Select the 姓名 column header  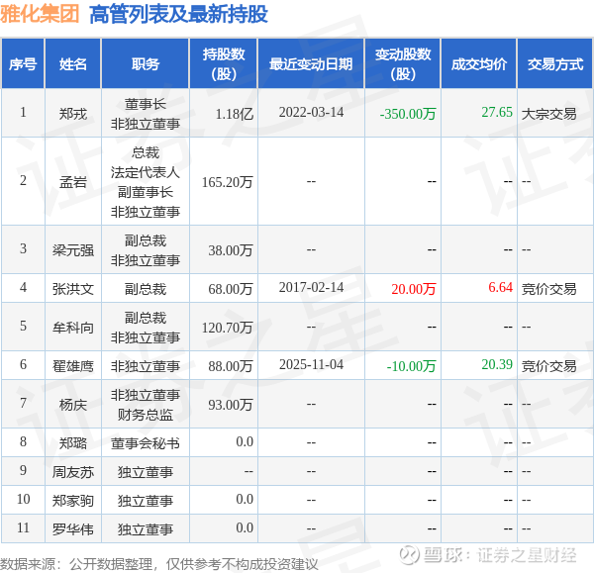click(72, 64)
